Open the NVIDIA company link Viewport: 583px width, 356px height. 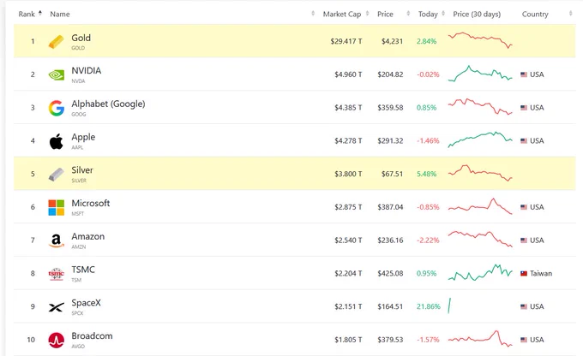[87, 70]
